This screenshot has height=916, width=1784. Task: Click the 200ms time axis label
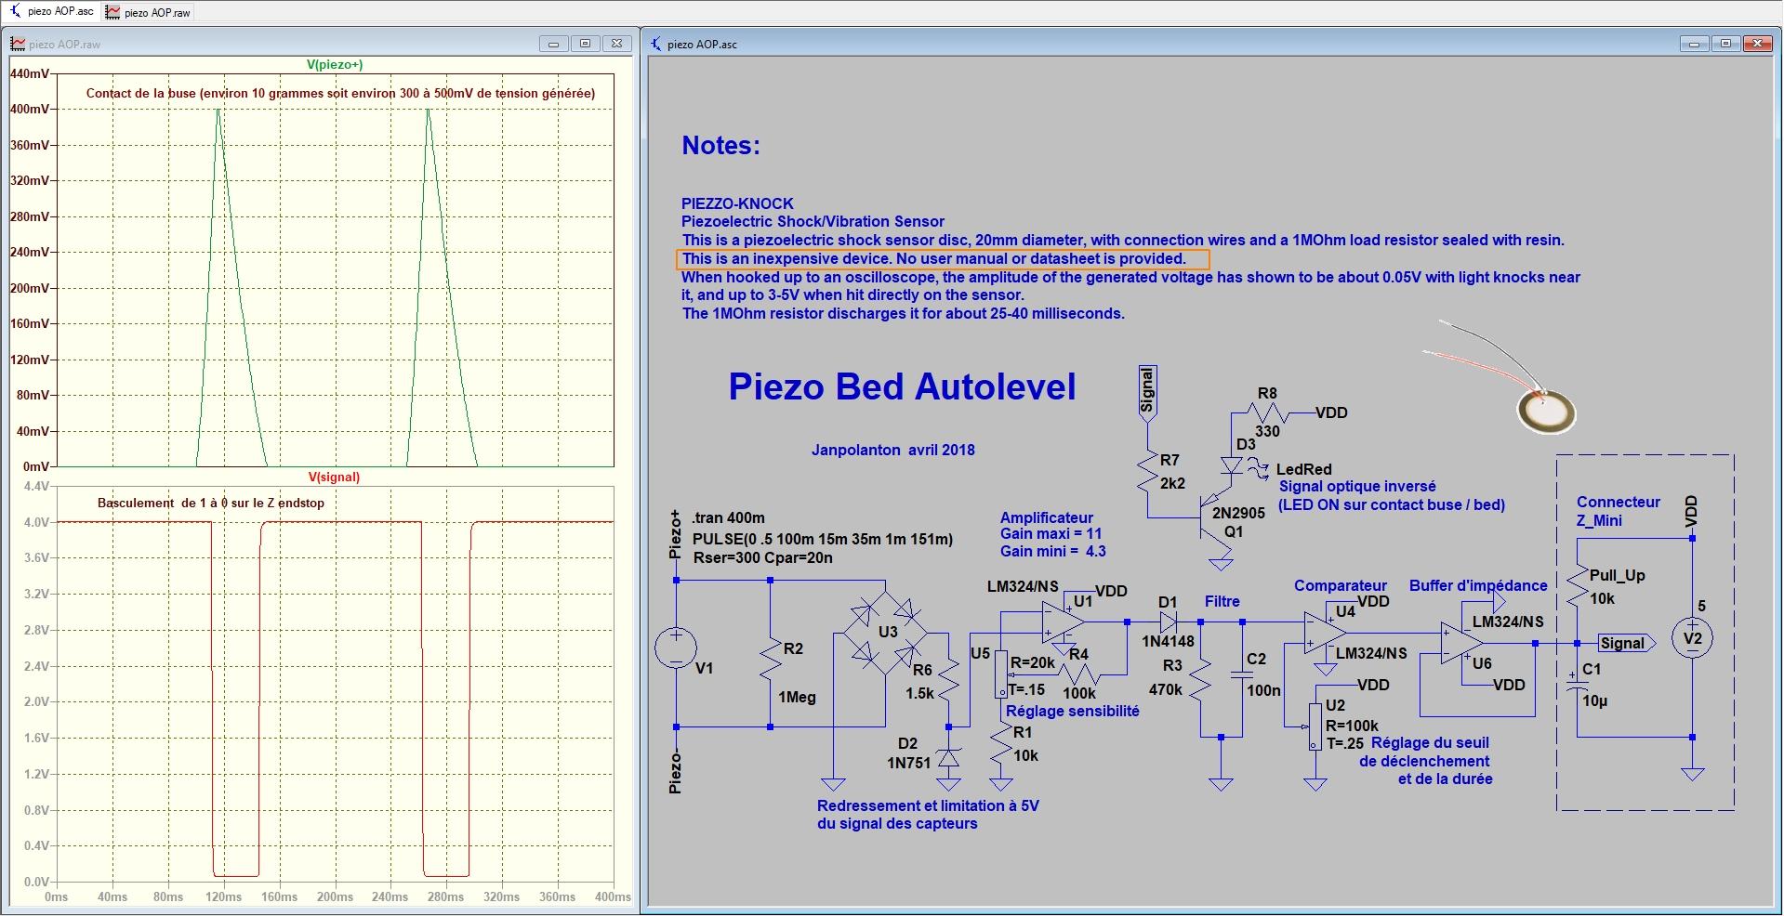tap(335, 896)
